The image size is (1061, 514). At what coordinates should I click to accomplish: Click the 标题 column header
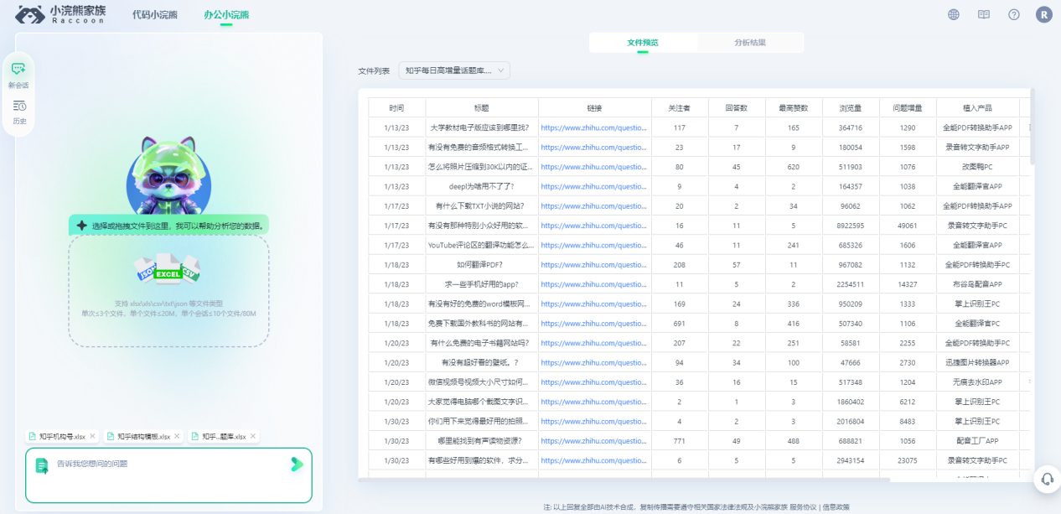point(482,108)
